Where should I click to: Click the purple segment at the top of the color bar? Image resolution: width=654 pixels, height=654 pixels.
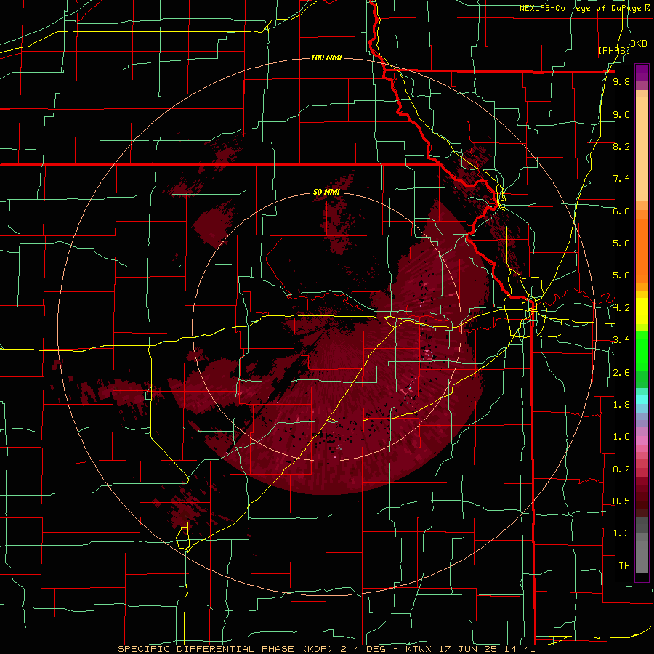coord(642,73)
